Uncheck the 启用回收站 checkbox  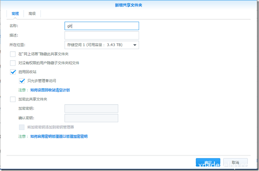13,72
